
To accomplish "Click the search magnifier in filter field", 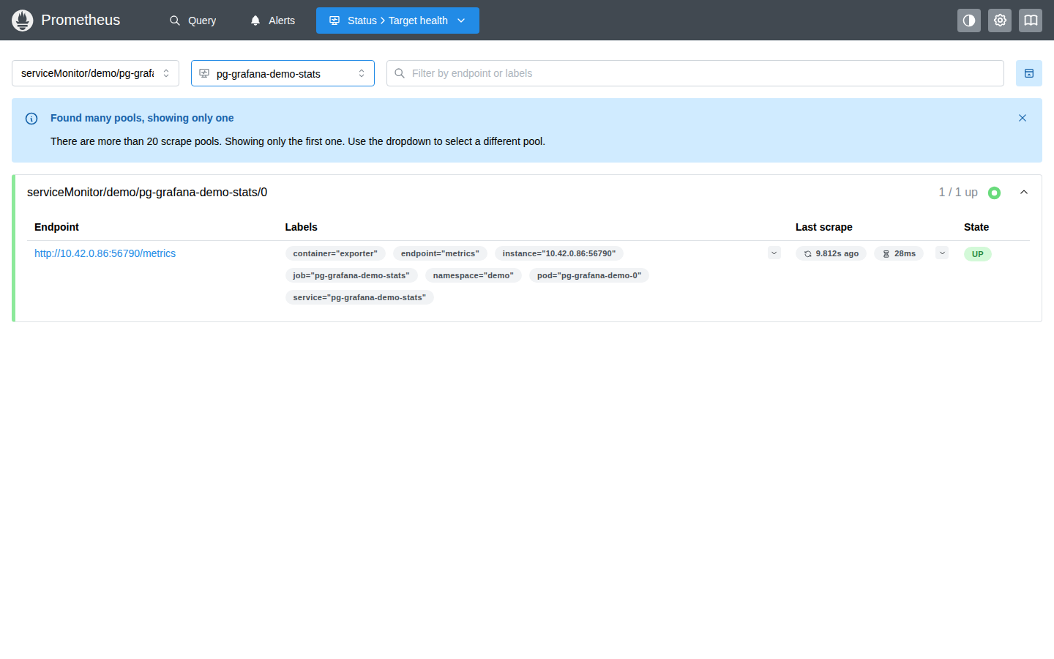I will click(x=400, y=73).
